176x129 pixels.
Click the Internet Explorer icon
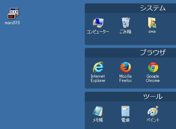[98, 67]
